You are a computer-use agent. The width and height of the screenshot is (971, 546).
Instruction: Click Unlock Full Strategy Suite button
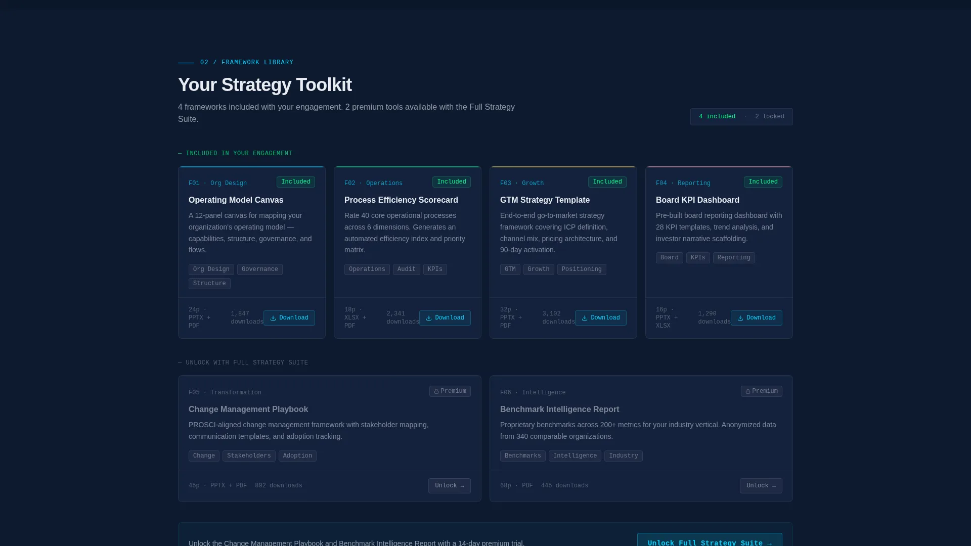point(710,540)
